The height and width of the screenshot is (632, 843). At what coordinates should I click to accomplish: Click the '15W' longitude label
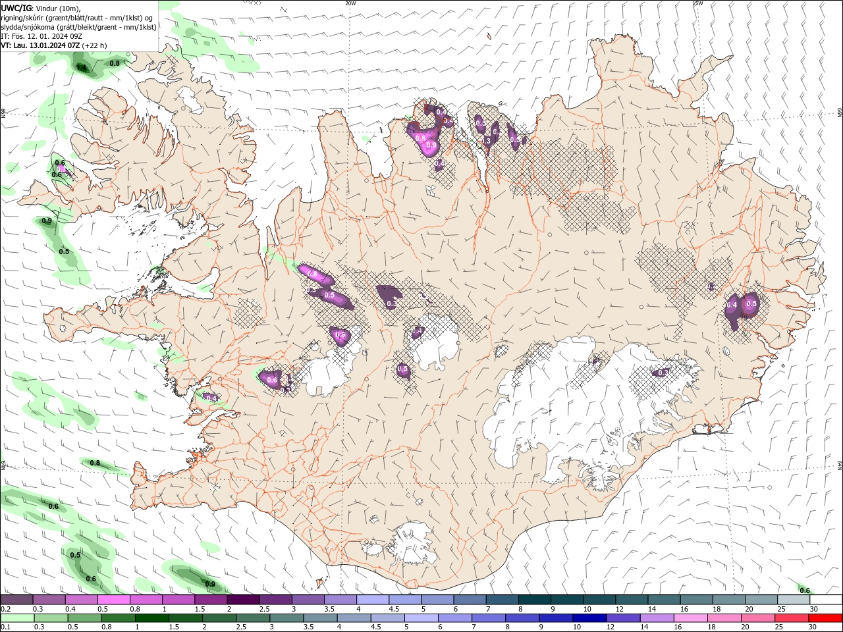[697, 3]
